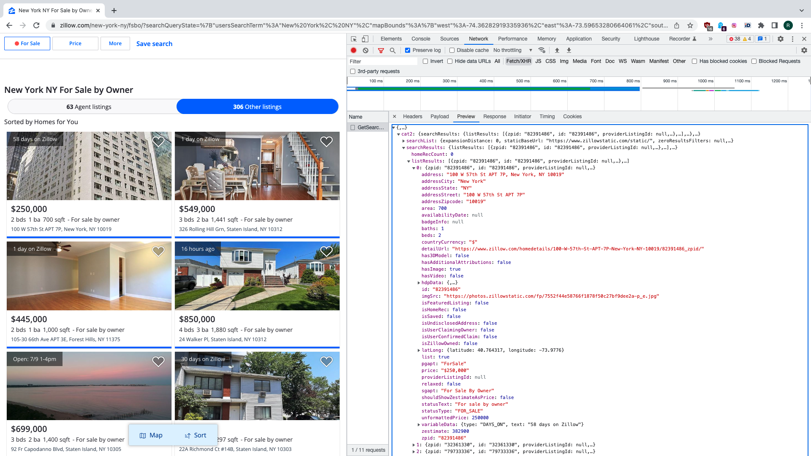The height and width of the screenshot is (456, 811).
Task: Toggle the device toolbar icon
Action: (365, 39)
